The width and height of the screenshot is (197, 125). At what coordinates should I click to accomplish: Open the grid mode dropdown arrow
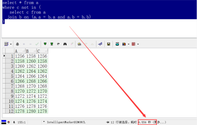pyautogui.click(x=11, y=44)
